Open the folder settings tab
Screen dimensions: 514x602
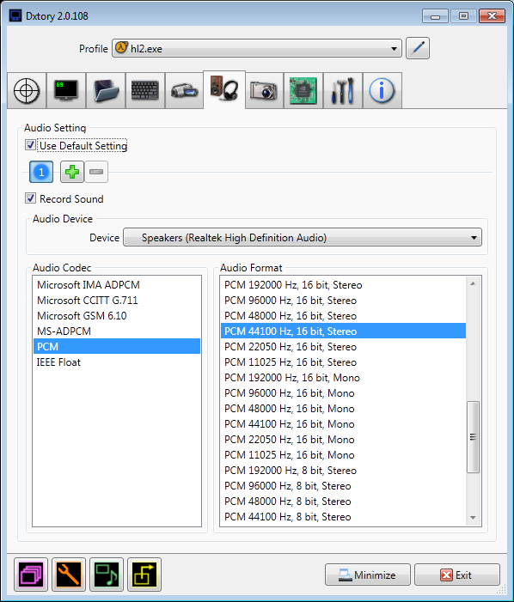tap(106, 91)
